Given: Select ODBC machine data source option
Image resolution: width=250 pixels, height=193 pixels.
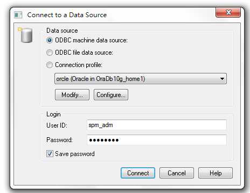Looking at the screenshot, I should point(50,40).
